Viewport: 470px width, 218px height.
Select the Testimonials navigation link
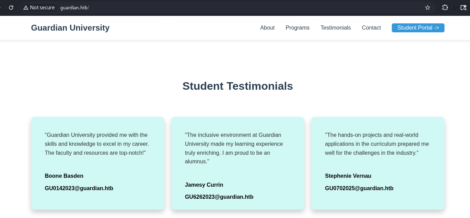335,28
